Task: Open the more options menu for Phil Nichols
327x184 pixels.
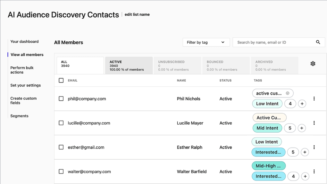Action: (314, 99)
